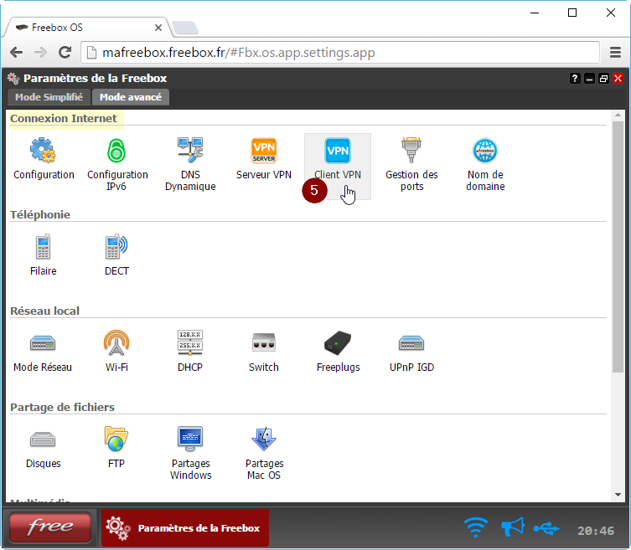The image size is (631, 550).
Task: Open a new browser tab
Action: pos(184,28)
